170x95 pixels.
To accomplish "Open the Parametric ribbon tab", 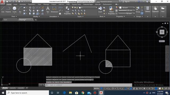I will [32, 4].
